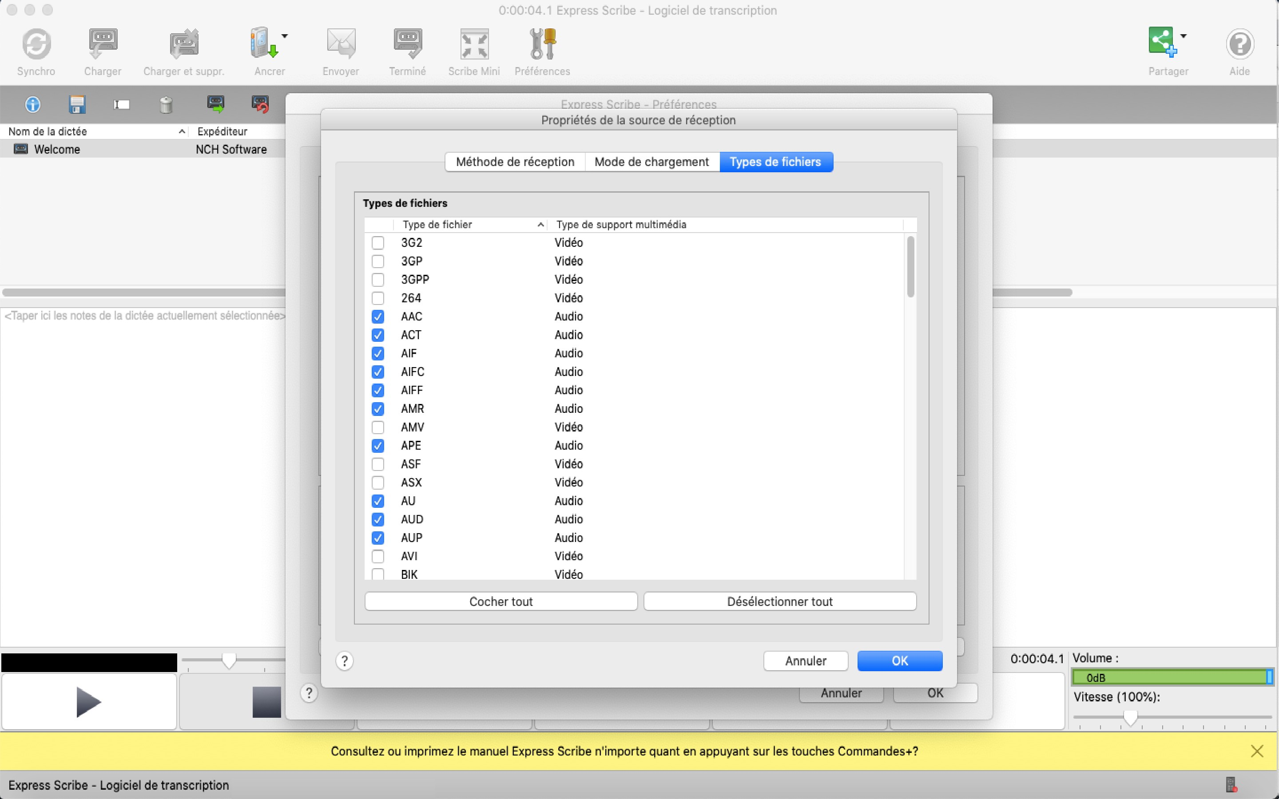Viewport: 1279px width, 799px height.
Task: Uncheck the AAC file type
Action: coord(378,316)
